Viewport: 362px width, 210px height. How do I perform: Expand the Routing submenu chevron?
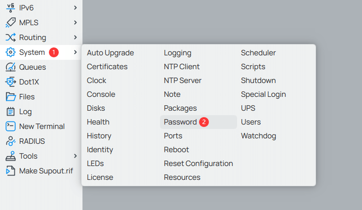(x=75, y=38)
